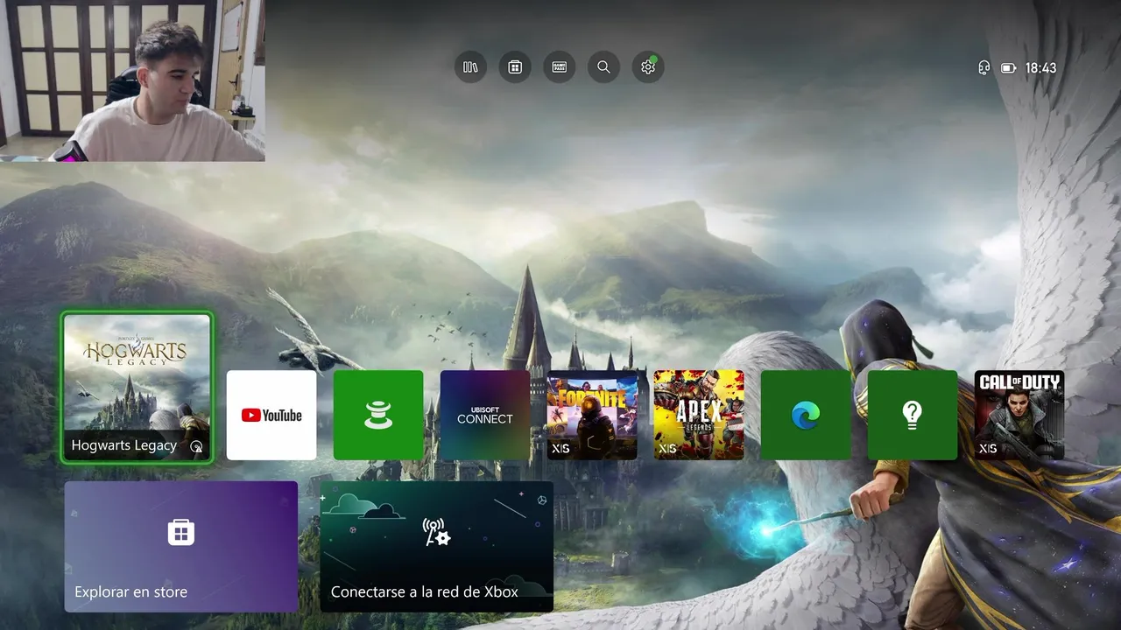Open My games & apps library icon

click(x=470, y=66)
